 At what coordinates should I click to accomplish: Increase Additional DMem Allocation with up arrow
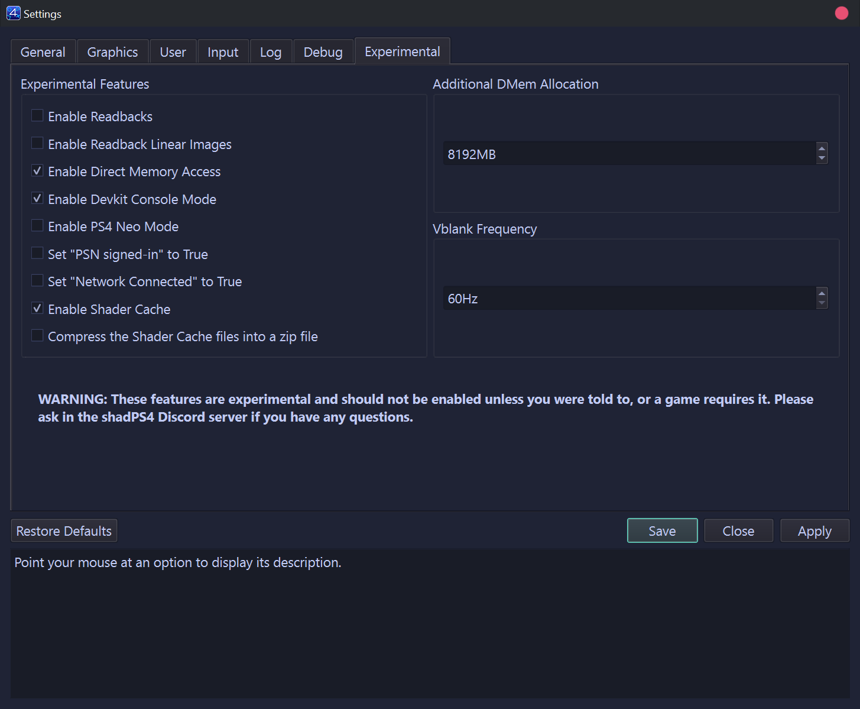pos(822,148)
